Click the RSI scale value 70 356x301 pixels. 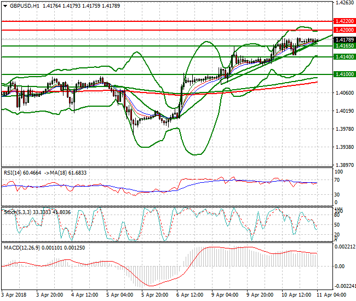(x=338, y=180)
